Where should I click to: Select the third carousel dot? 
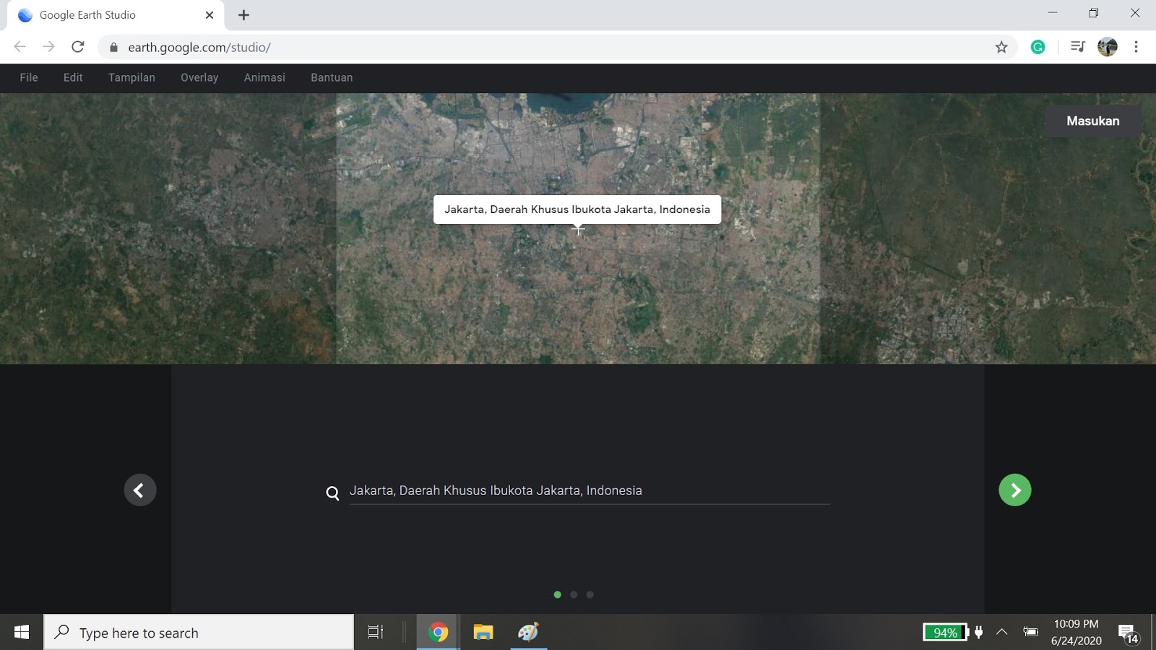pos(590,594)
